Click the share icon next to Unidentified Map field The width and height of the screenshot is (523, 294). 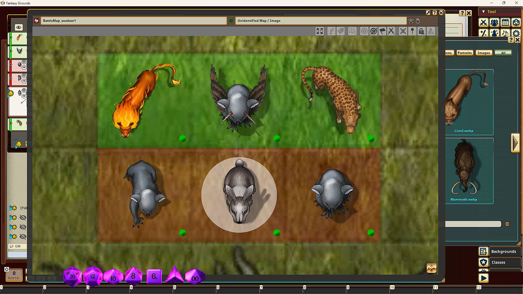click(411, 21)
